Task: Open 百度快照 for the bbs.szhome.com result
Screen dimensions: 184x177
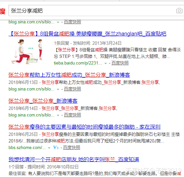Action: (72, 148)
